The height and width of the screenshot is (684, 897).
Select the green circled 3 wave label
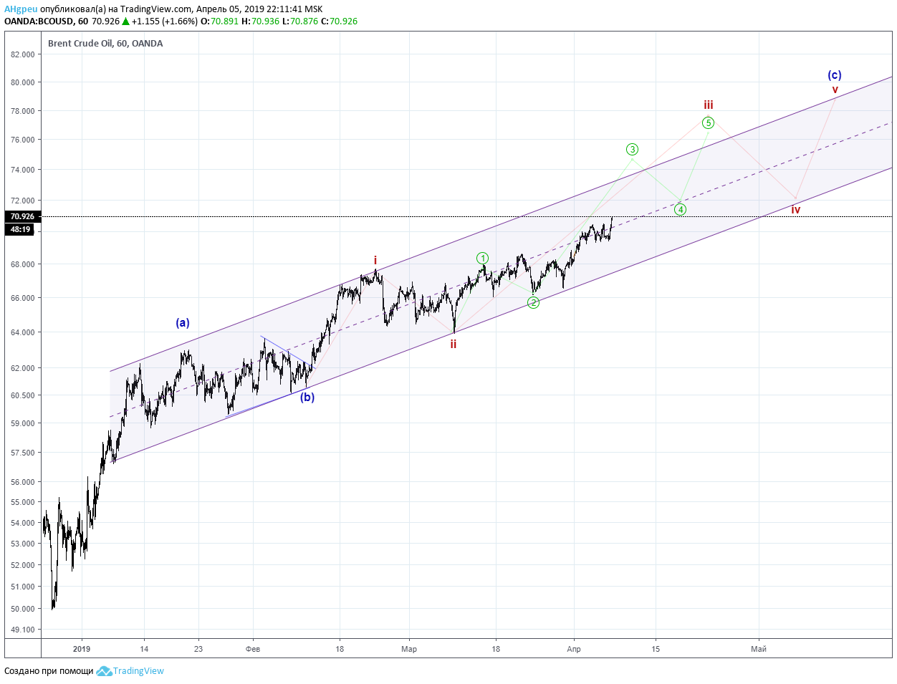[x=632, y=150]
